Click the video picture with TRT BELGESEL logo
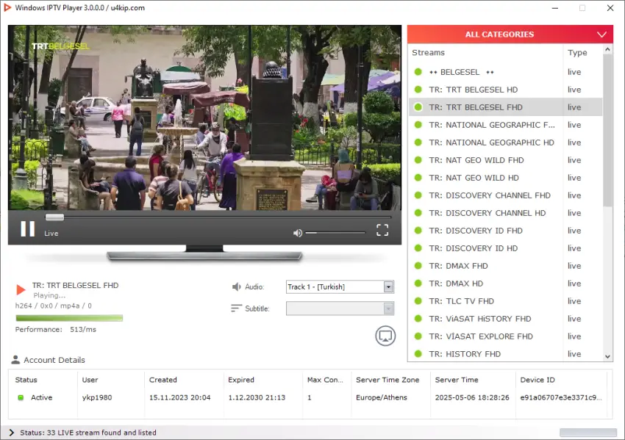 [204, 118]
